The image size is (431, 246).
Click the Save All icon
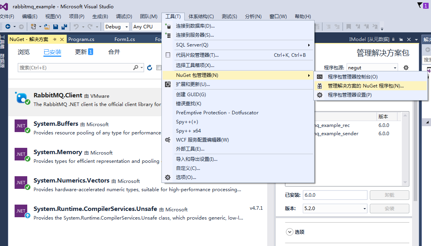64,27
